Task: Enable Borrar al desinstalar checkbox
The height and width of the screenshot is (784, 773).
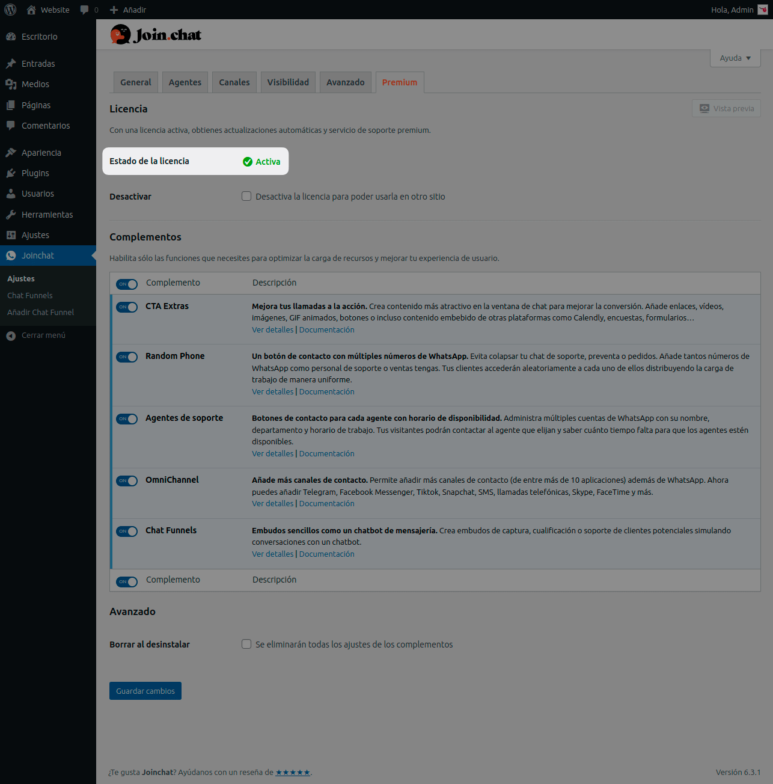Action: [x=246, y=644]
